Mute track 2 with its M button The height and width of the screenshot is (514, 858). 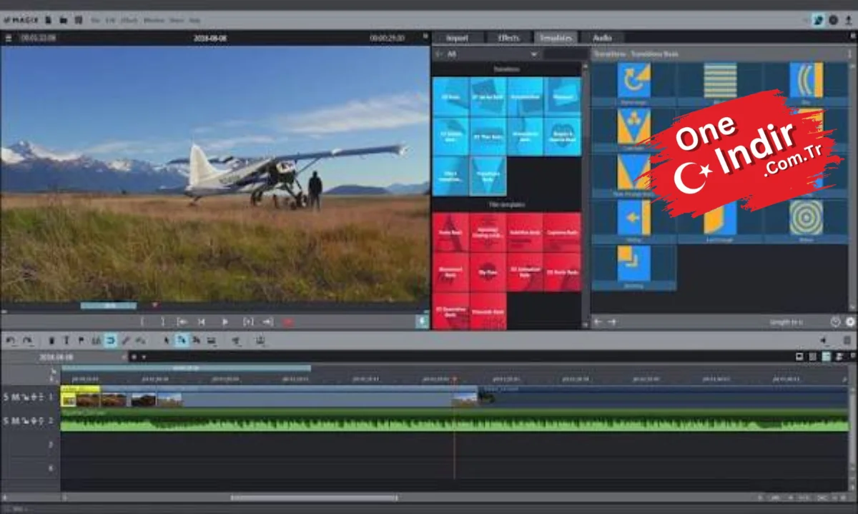pyautogui.click(x=15, y=421)
